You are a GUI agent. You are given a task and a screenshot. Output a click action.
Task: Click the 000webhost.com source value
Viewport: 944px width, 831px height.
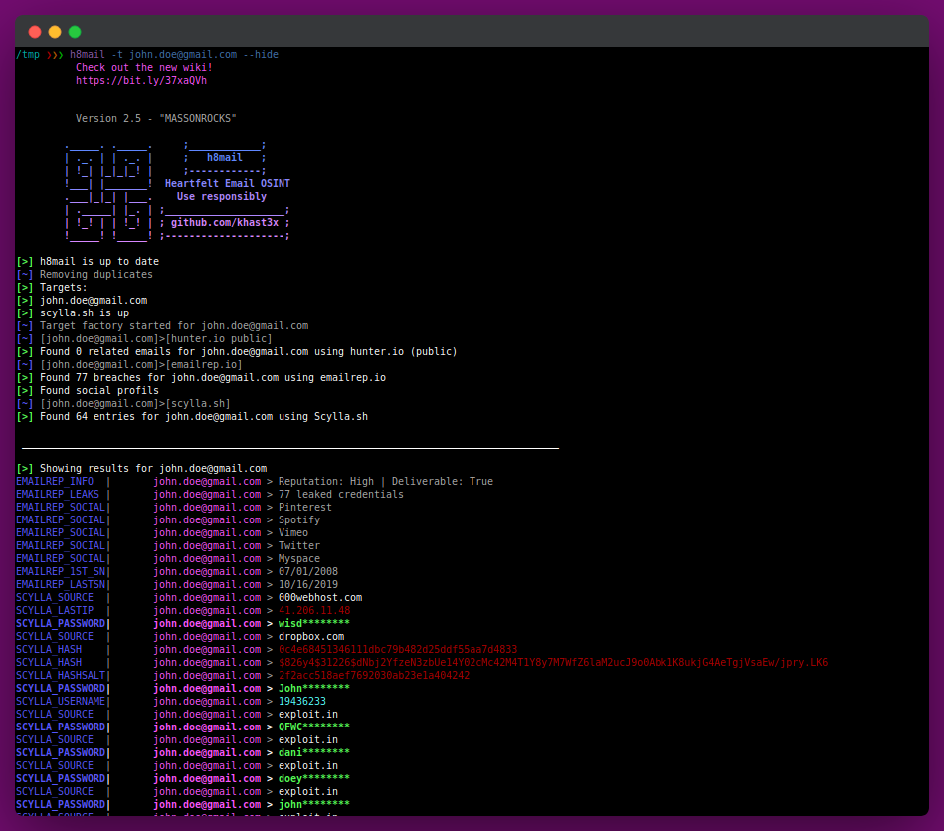[x=320, y=597]
